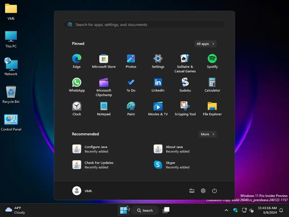Screen dimensions: 289x217
Task: Select the Recycle Bin desktop icon
Action: 11,94
